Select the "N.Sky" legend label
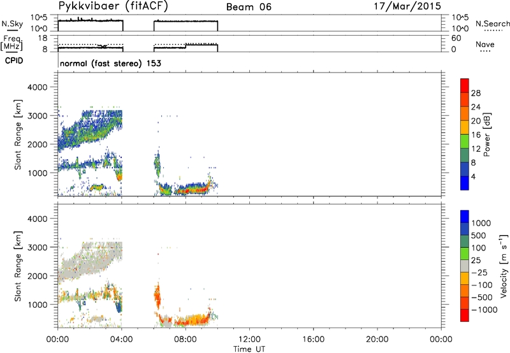 click(12, 24)
